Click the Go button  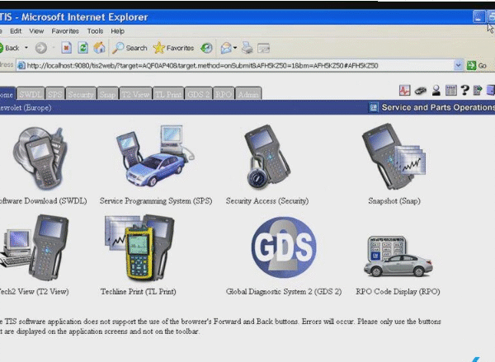point(477,66)
